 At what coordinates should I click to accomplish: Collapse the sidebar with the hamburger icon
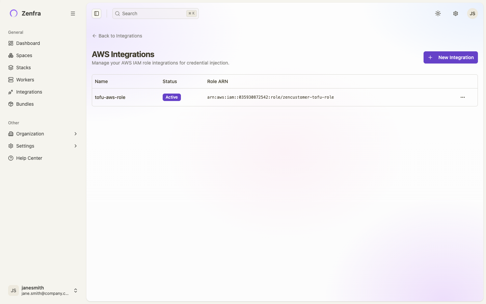coord(73,14)
